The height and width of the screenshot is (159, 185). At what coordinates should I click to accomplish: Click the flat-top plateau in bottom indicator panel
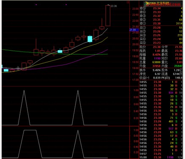30,130
